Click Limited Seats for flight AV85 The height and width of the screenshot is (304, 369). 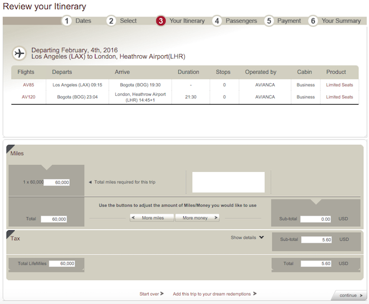[339, 85]
